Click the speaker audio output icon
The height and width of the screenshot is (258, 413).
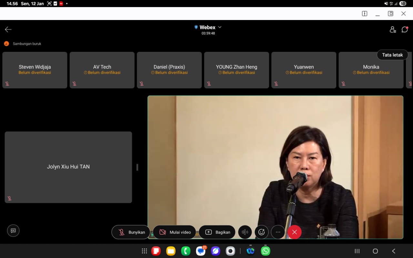pyautogui.click(x=245, y=232)
